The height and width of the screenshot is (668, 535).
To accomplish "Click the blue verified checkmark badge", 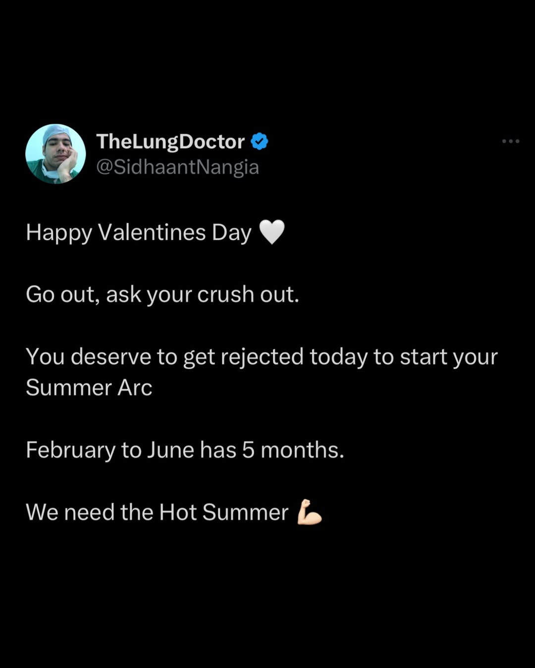I will (260, 142).
